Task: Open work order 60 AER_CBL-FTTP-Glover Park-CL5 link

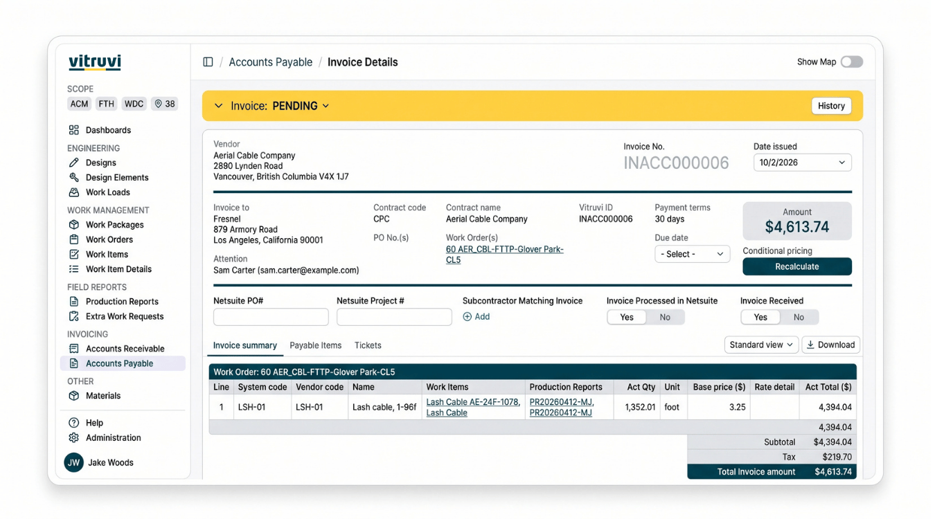Action: coord(505,255)
